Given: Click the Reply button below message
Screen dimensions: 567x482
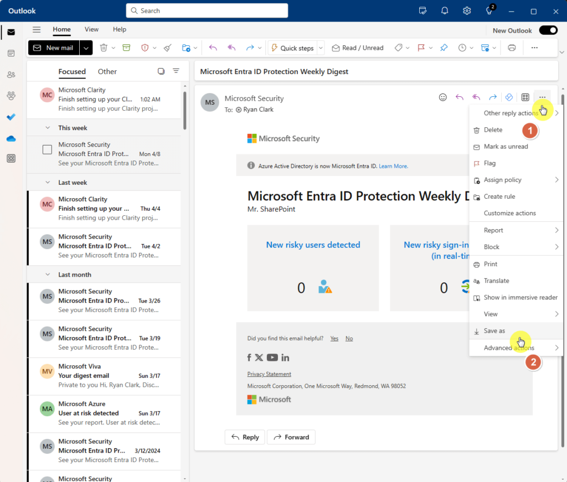Looking at the screenshot, I should tap(245, 437).
